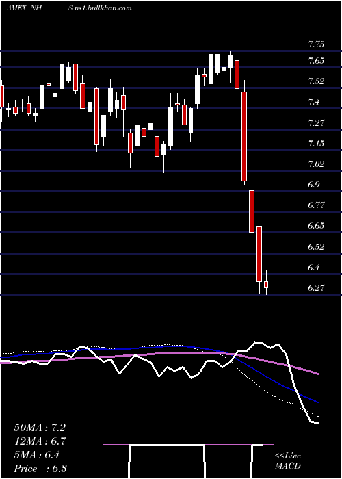
Task: Click the 6.9 price axis label
Action: 314,185
